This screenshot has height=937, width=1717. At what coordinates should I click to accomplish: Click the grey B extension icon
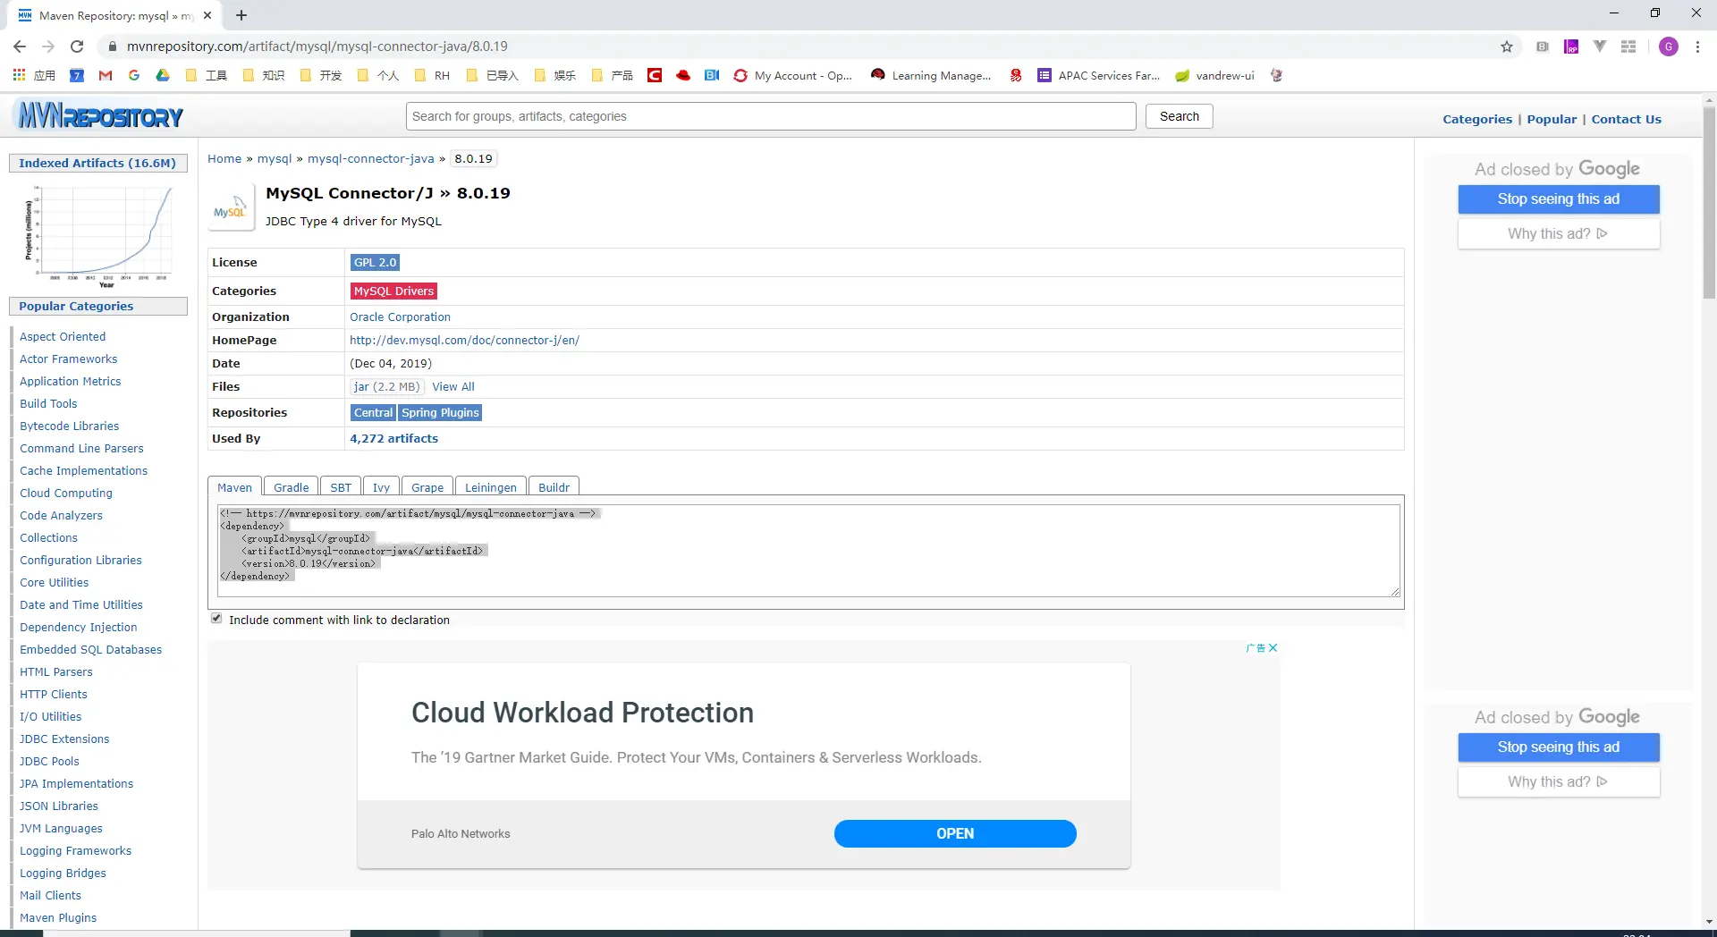click(1543, 46)
